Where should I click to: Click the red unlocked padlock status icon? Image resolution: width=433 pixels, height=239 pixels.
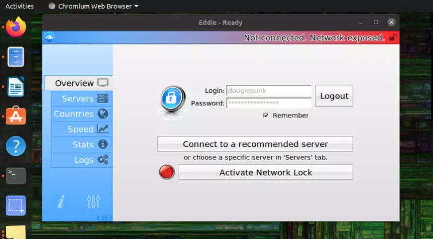393,37
